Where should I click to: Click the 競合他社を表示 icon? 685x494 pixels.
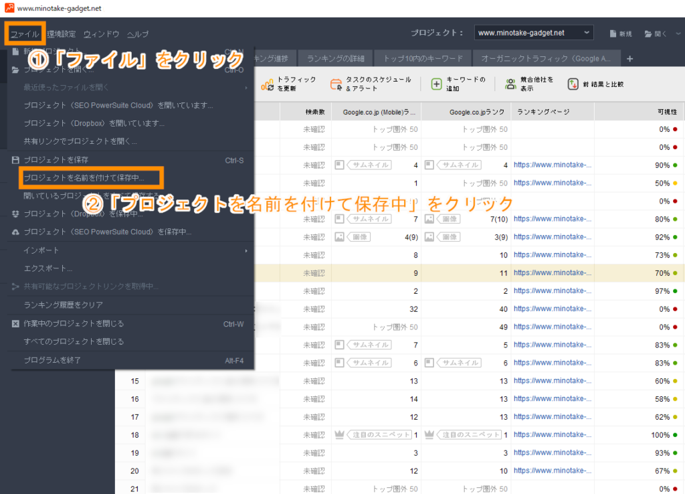510,84
